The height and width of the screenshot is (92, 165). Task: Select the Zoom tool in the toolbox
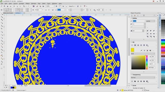click(2, 23)
